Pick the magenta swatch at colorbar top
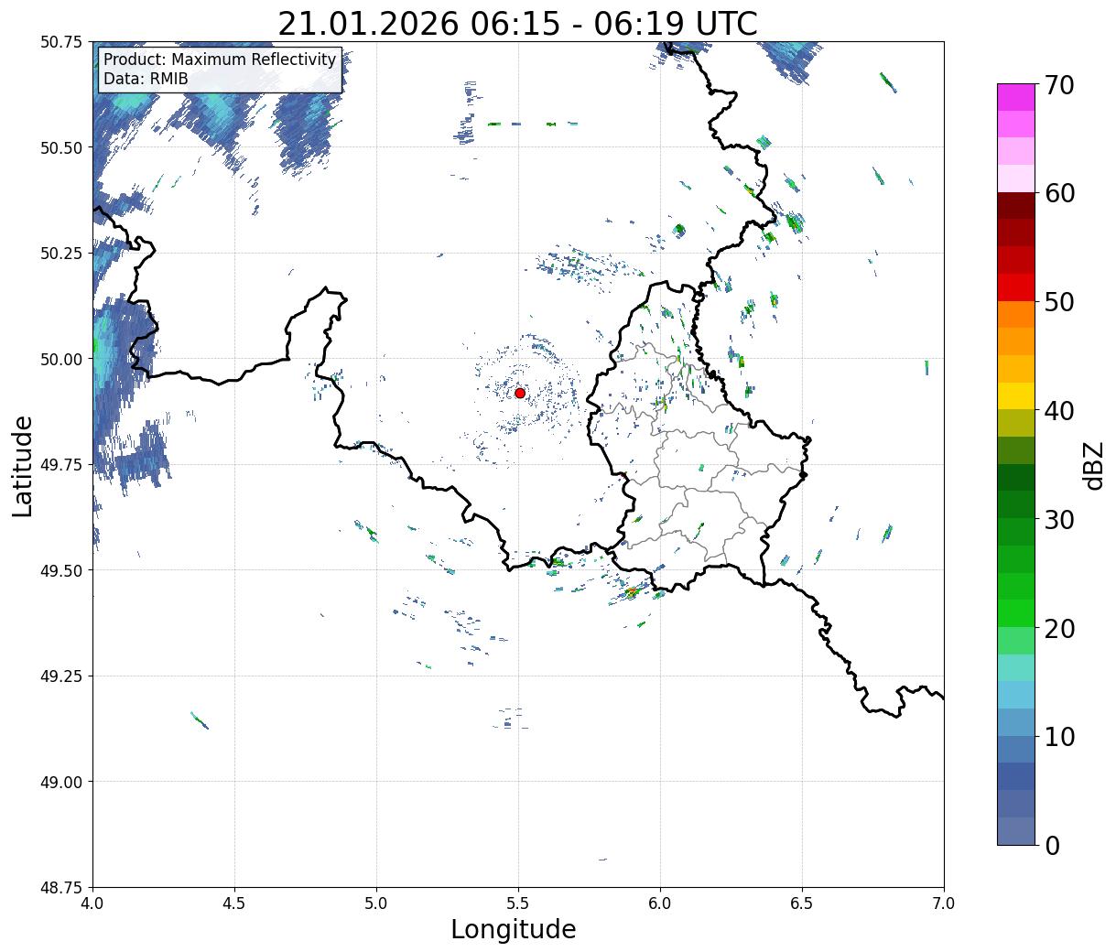 point(1016,97)
